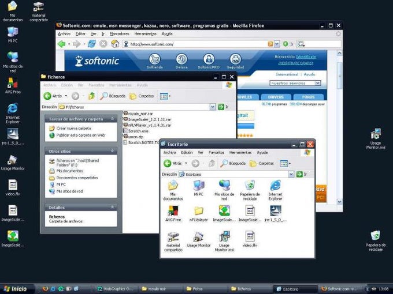Viewport: 393px width, 294px height.
Task: Click Búsqueda search in ficheros window
Action: (x=113, y=96)
